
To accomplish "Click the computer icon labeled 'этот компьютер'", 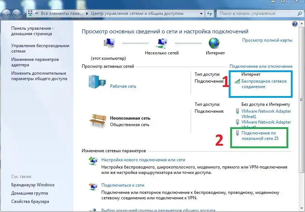I will [x=109, y=43].
